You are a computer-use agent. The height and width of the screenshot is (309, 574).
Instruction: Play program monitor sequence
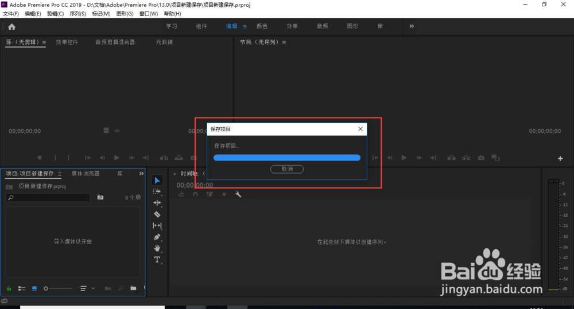tap(404, 158)
